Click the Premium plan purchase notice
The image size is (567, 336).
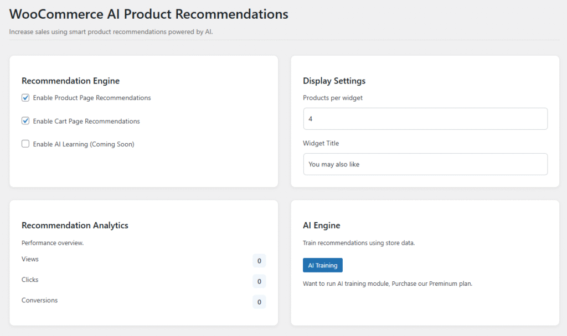coord(387,283)
